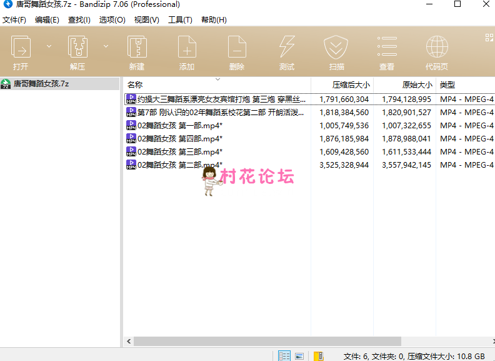The height and width of the screenshot is (361, 495).
Task: Click the Scan (扫描) shield icon
Action: coord(336,47)
